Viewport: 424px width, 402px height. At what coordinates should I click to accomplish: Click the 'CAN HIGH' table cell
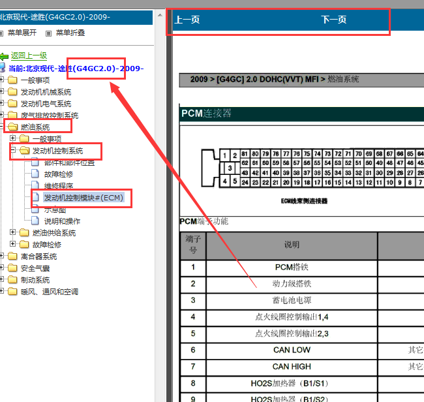point(292,367)
